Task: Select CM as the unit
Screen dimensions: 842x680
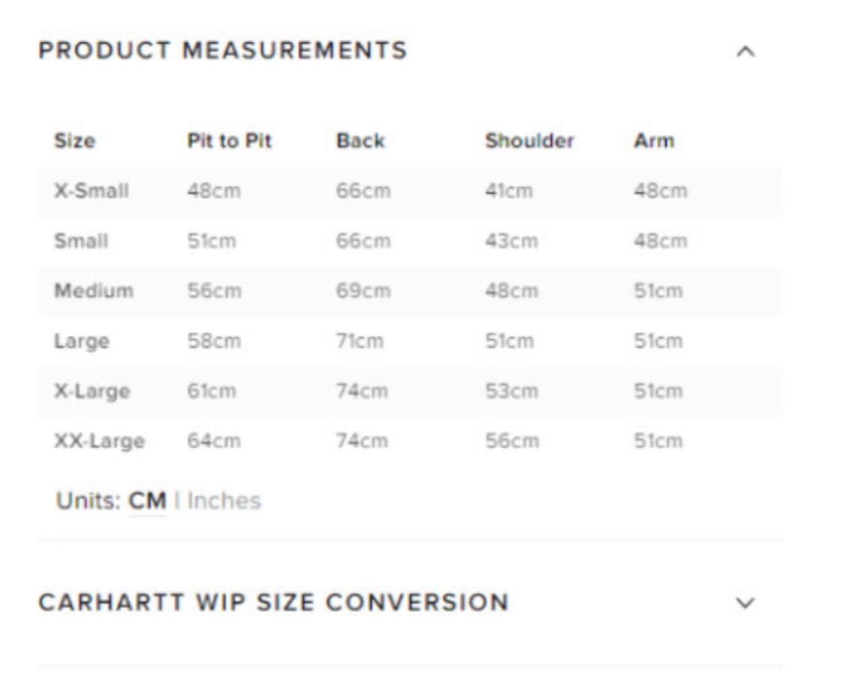Action: 147,500
